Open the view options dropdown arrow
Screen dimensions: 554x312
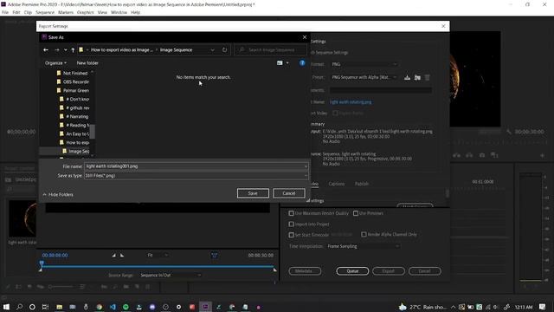[287, 63]
